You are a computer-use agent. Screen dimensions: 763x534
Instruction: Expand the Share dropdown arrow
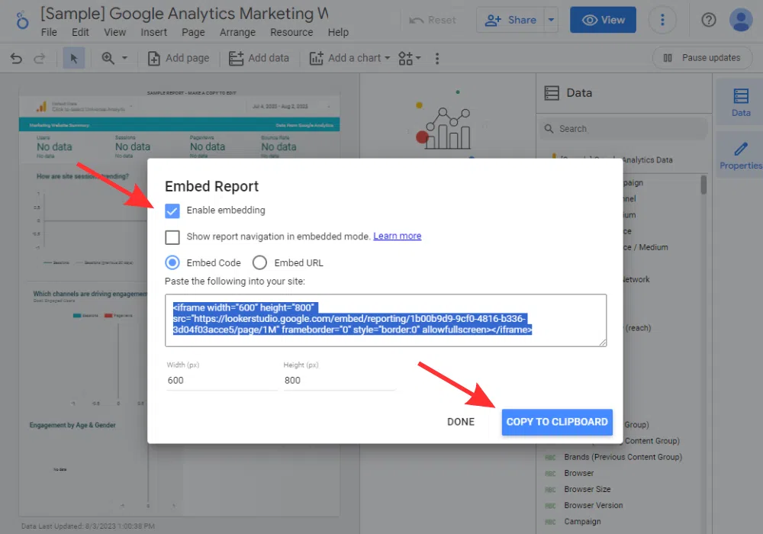point(552,20)
